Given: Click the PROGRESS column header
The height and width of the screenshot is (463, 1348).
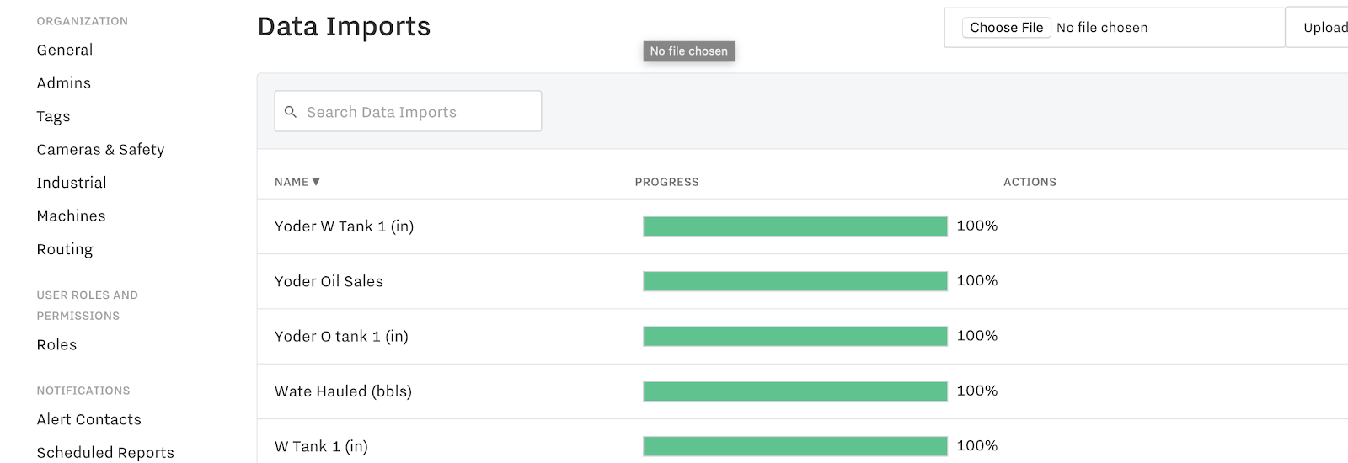Looking at the screenshot, I should pyautogui.click(x=667, y=182).
